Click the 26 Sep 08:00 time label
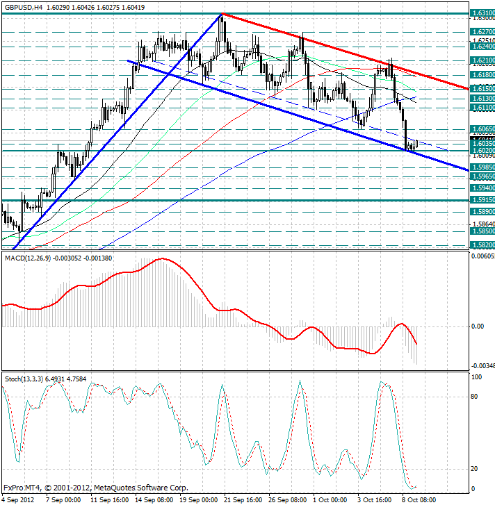This screenshot has width=495, height=505. 287,500
